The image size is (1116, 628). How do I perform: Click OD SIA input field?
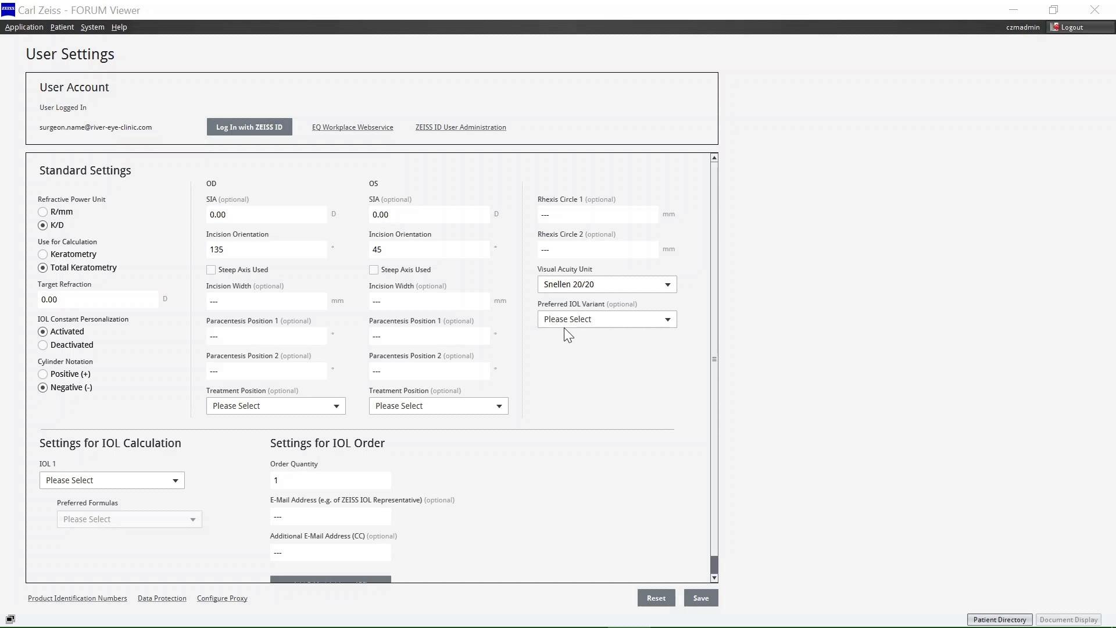[x=266, y=215]
